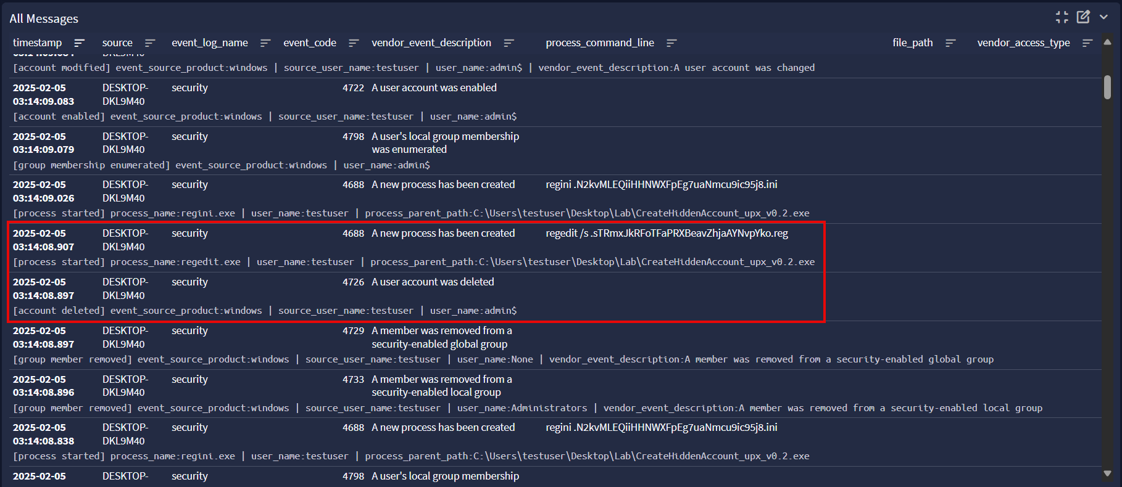The width and height of the screenshot is (1122, 487).
Task: Expand the widget options chevron menu
Action: [1104, 17]
